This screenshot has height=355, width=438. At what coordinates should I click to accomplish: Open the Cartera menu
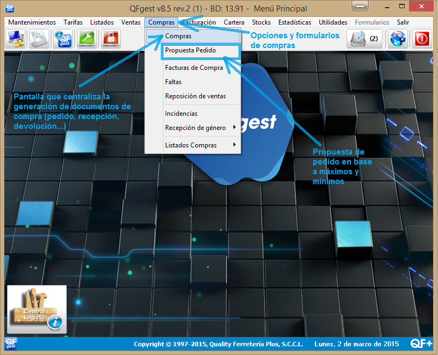[234, 22]
